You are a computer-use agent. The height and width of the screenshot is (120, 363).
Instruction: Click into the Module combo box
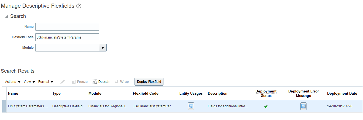67,48
